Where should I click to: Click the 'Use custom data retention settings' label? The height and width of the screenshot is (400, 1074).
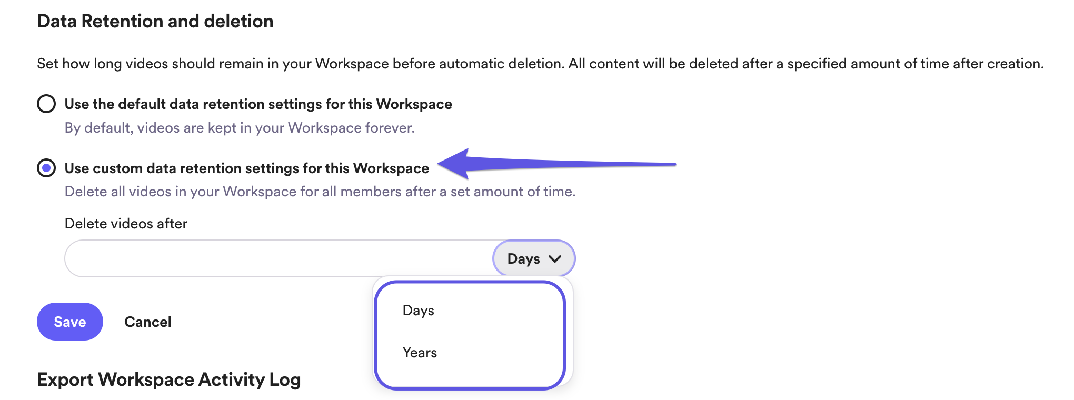point(246,168)
